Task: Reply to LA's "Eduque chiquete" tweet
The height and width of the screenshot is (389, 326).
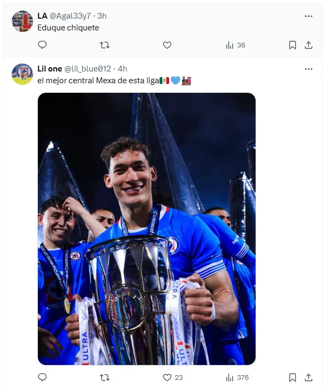Action: 43,45
